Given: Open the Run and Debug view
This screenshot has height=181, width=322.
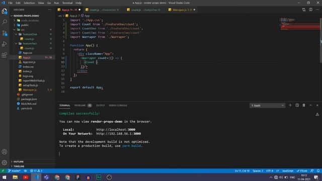Looking at the screenshot, I should (5, 44).
